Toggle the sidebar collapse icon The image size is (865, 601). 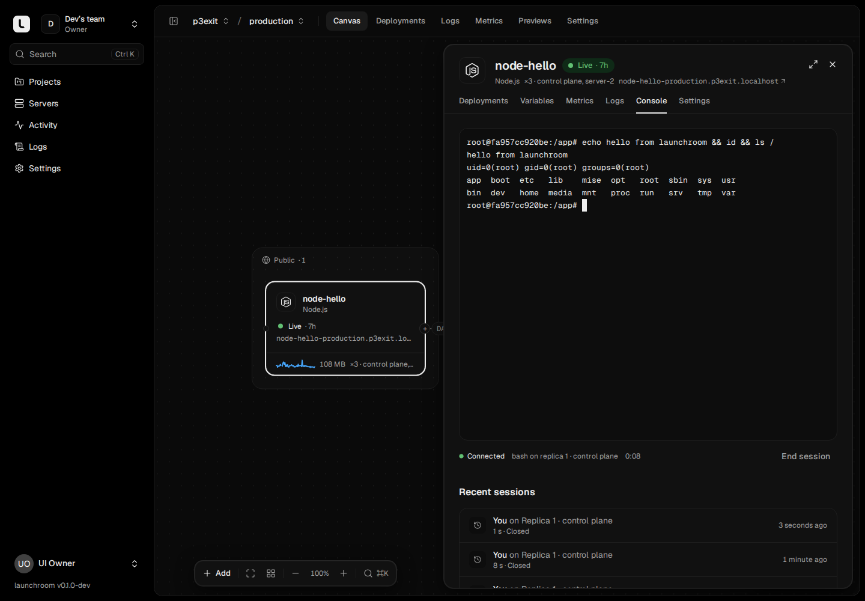pyautogui.click(x=174, y=21)
